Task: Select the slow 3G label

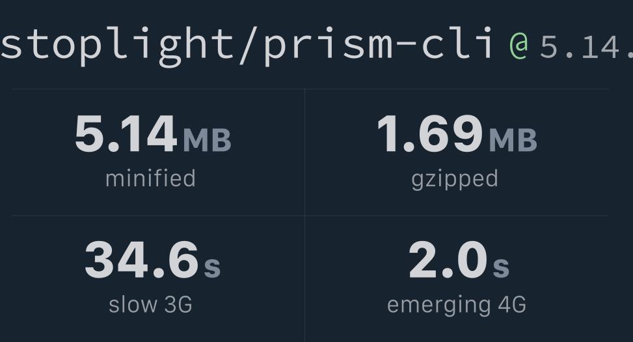Action: point(150,304)
